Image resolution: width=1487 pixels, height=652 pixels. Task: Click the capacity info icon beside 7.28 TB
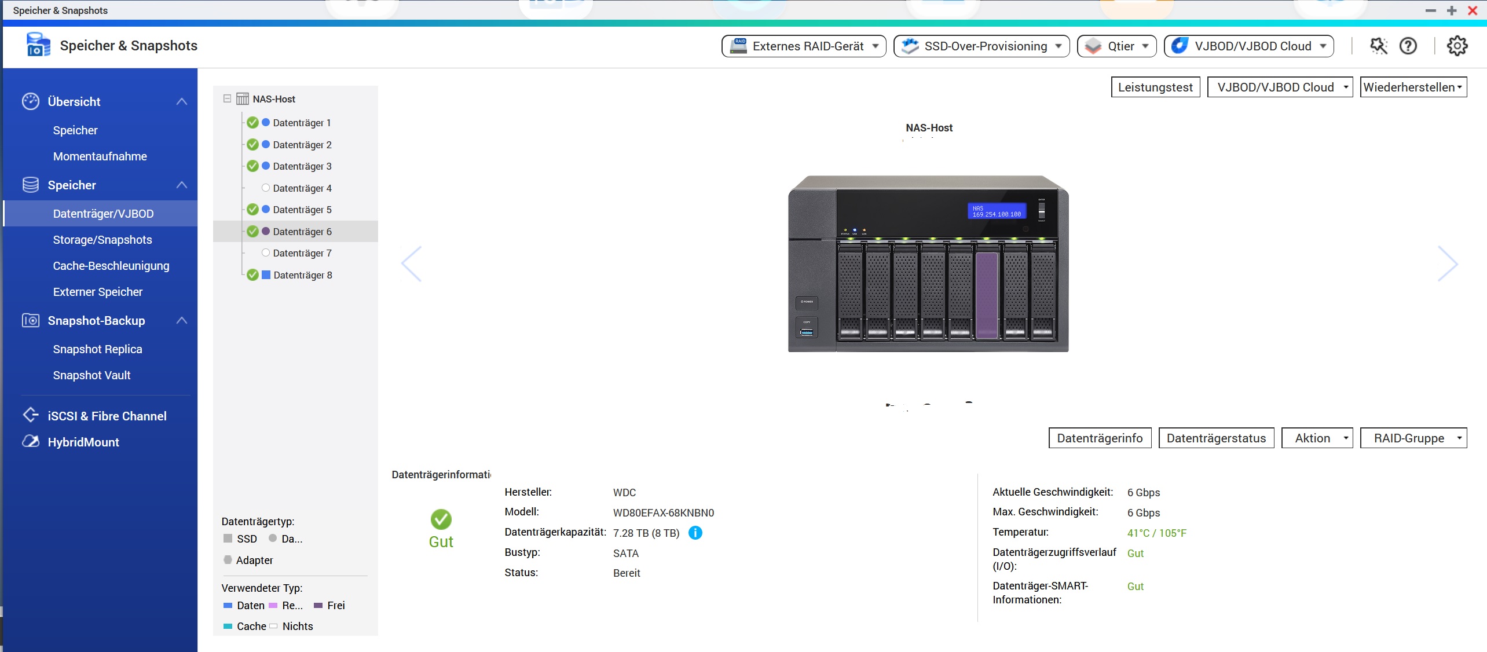695,533
